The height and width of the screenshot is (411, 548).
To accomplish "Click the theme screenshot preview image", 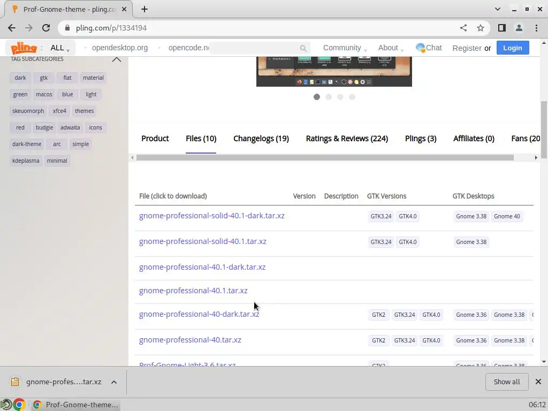I will (x=334, y=72).
